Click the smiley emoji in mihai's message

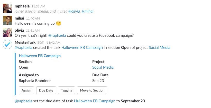coord(59,23)
